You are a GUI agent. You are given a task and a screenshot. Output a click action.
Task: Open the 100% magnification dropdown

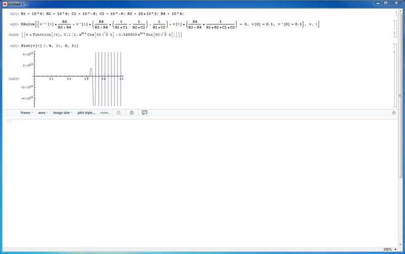390,249
